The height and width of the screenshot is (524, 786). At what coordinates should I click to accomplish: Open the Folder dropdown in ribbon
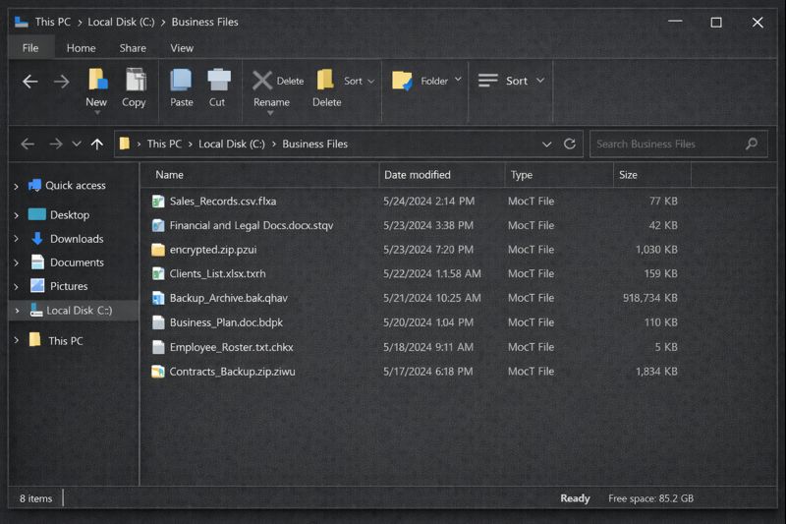(x=458, y=81)
